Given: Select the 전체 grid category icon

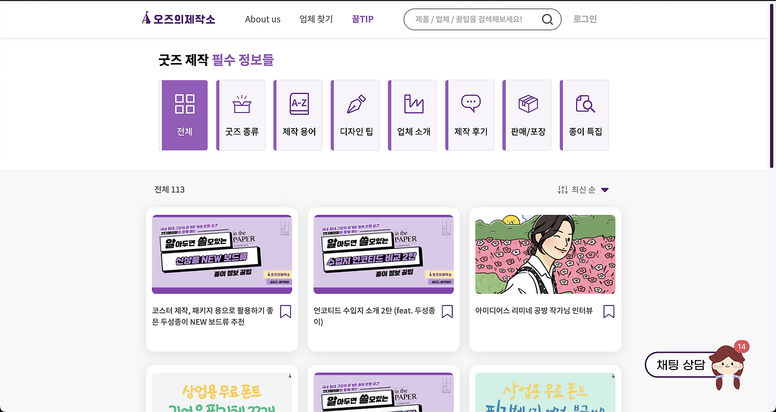Looking at the screenshot, I should (184, 104).
